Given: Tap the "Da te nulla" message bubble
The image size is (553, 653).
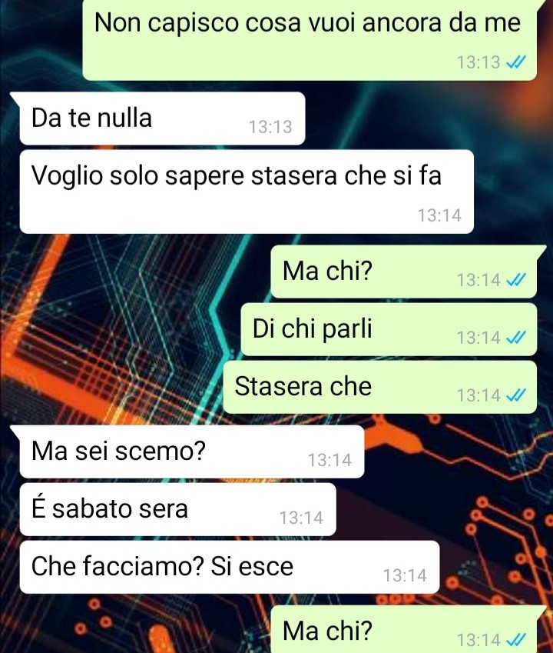Looking at the screenshot, I should click(x=162, y=118).
